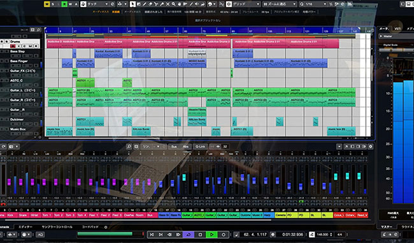Select the Eraser tool in toolbar
The height and width of the screenshot is (243, 414).
pos(150,4)
